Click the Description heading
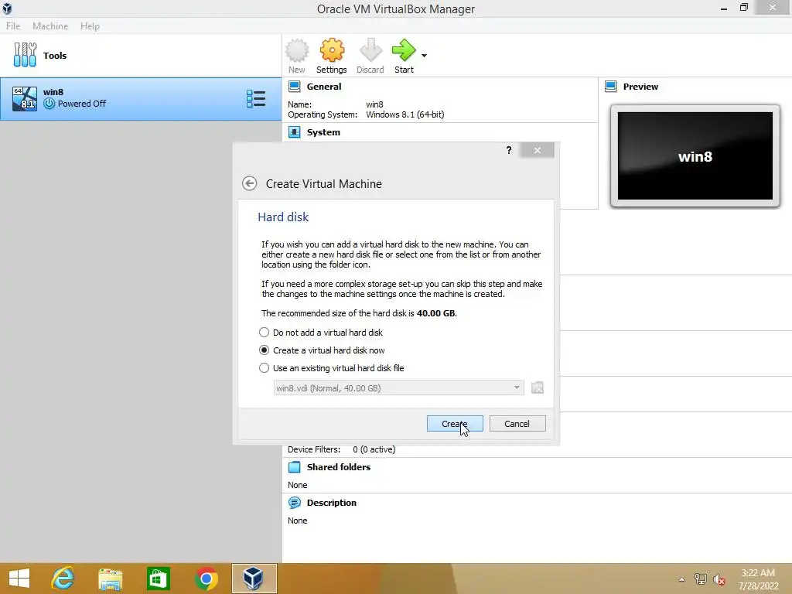Screen dimensions: 792x594 [x=331, y=503]
